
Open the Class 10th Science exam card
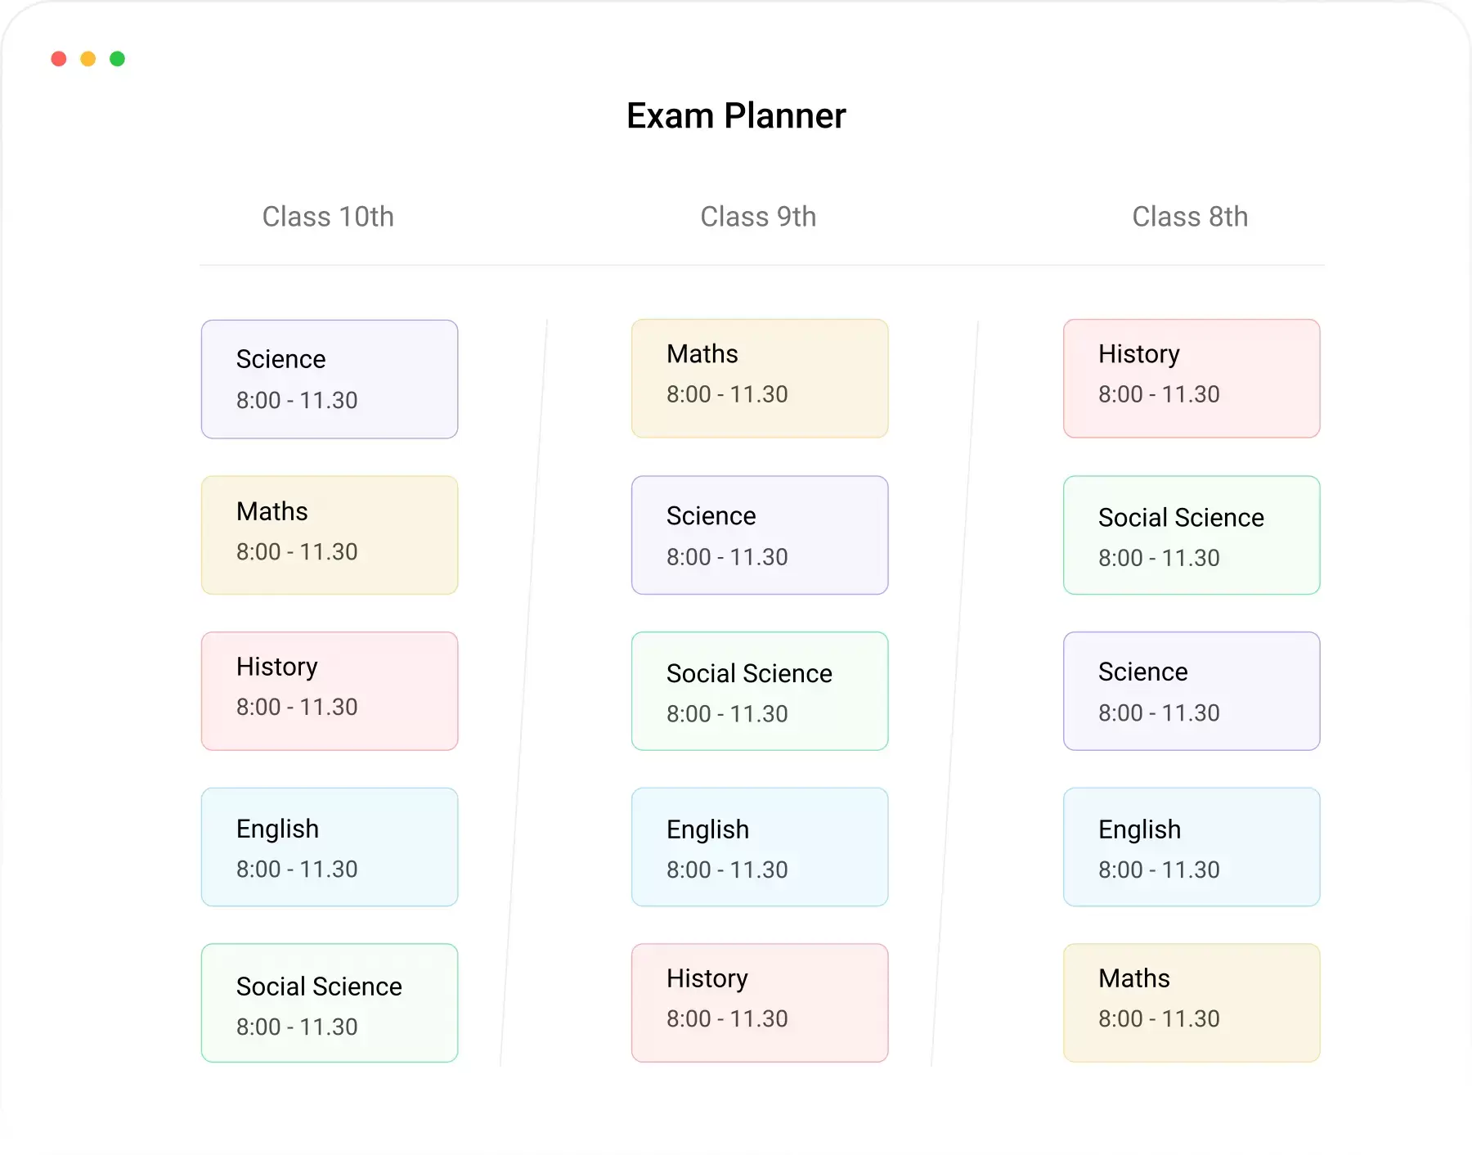(330, 380)
